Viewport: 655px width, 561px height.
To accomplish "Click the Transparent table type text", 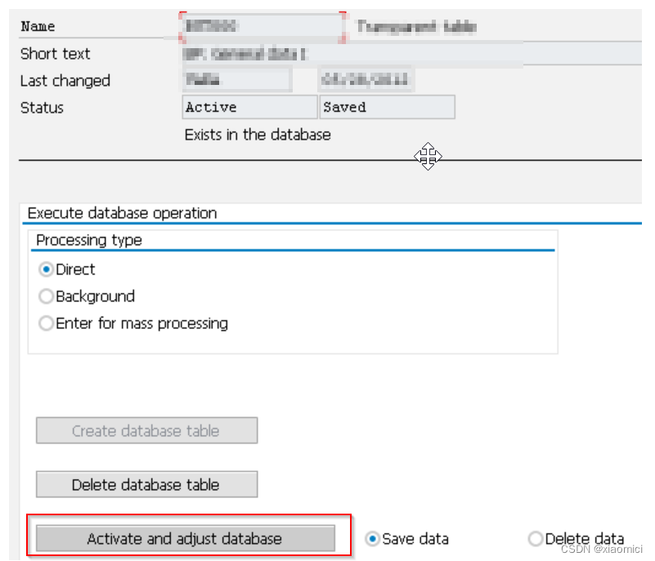I will click(x=417, y=25).
